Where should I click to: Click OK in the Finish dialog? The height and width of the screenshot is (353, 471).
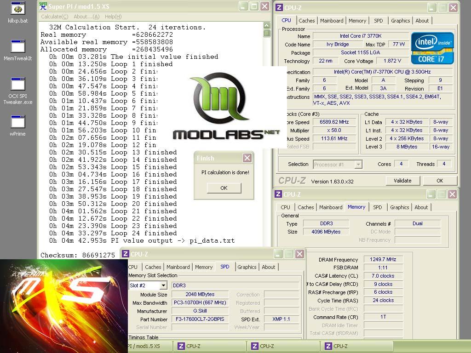[x=224, y=188]
